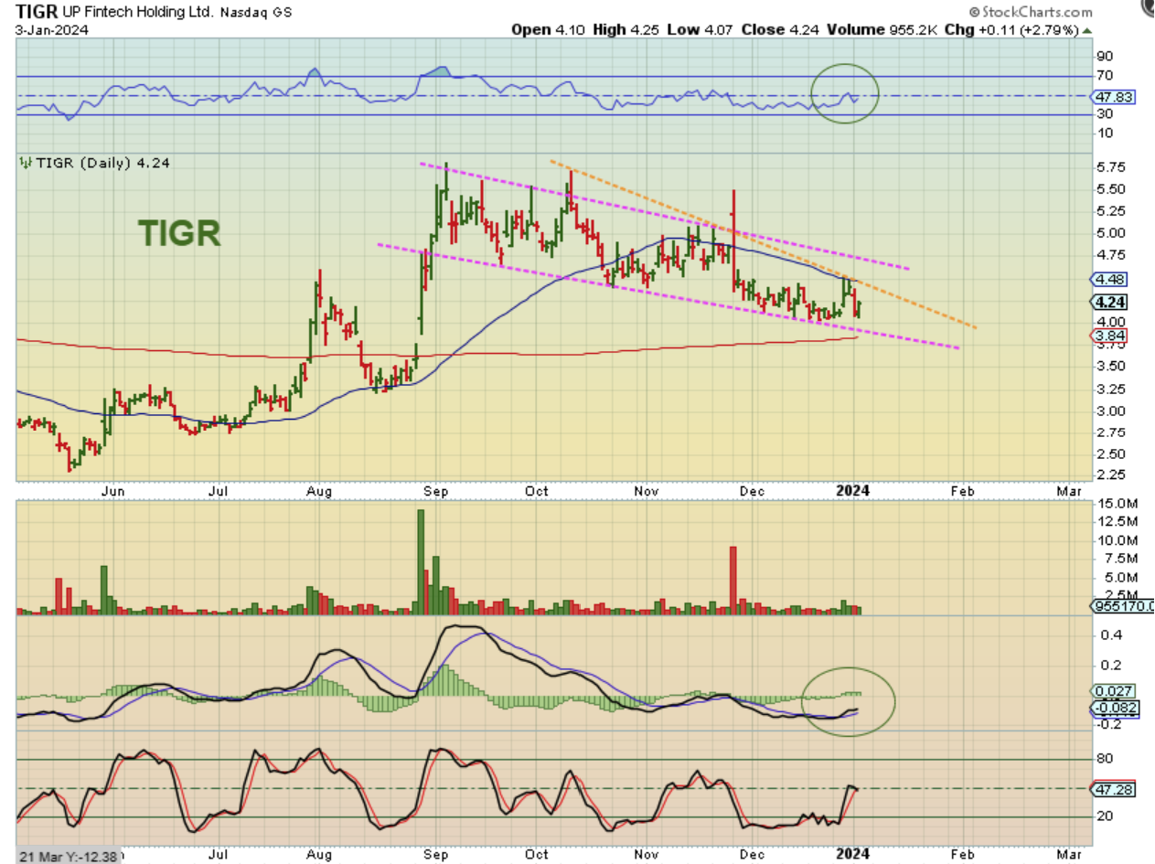Click the Sep label under the price chart
The image size is (1155, 864).
click(x=434, y=491)
